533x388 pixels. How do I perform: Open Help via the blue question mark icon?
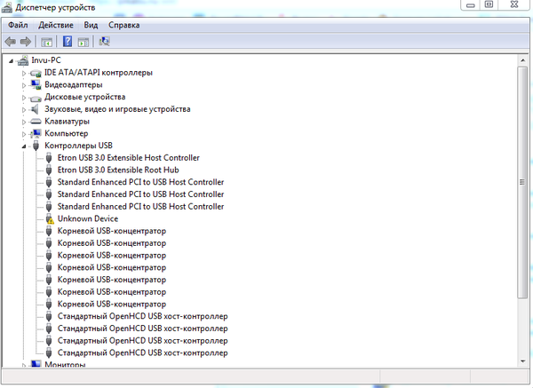click(x=68, y=42)
